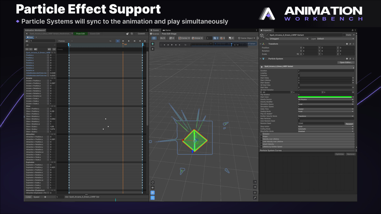
Task: Click the Optimize button in curves panel
Action: click(x=339, y=154)
